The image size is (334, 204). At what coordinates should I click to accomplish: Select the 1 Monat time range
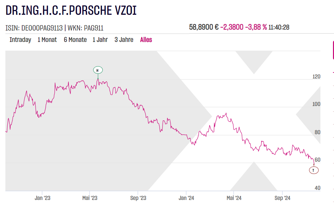pos(47,40)
